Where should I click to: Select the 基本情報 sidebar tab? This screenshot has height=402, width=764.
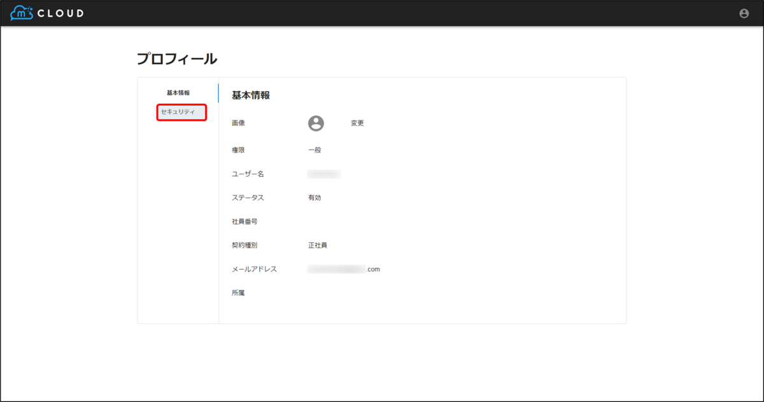pyautogui.click(x=177, y=94)
